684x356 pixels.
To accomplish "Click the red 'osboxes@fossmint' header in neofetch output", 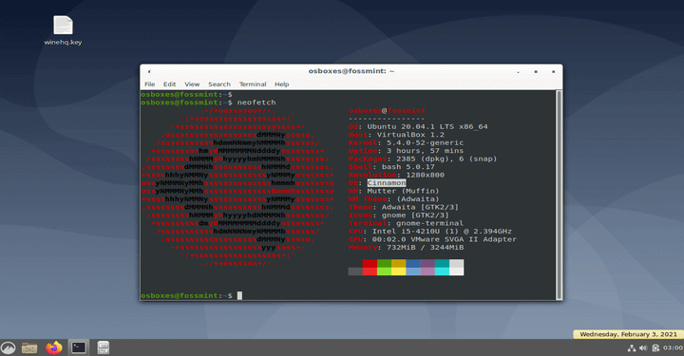I will 387,111.
